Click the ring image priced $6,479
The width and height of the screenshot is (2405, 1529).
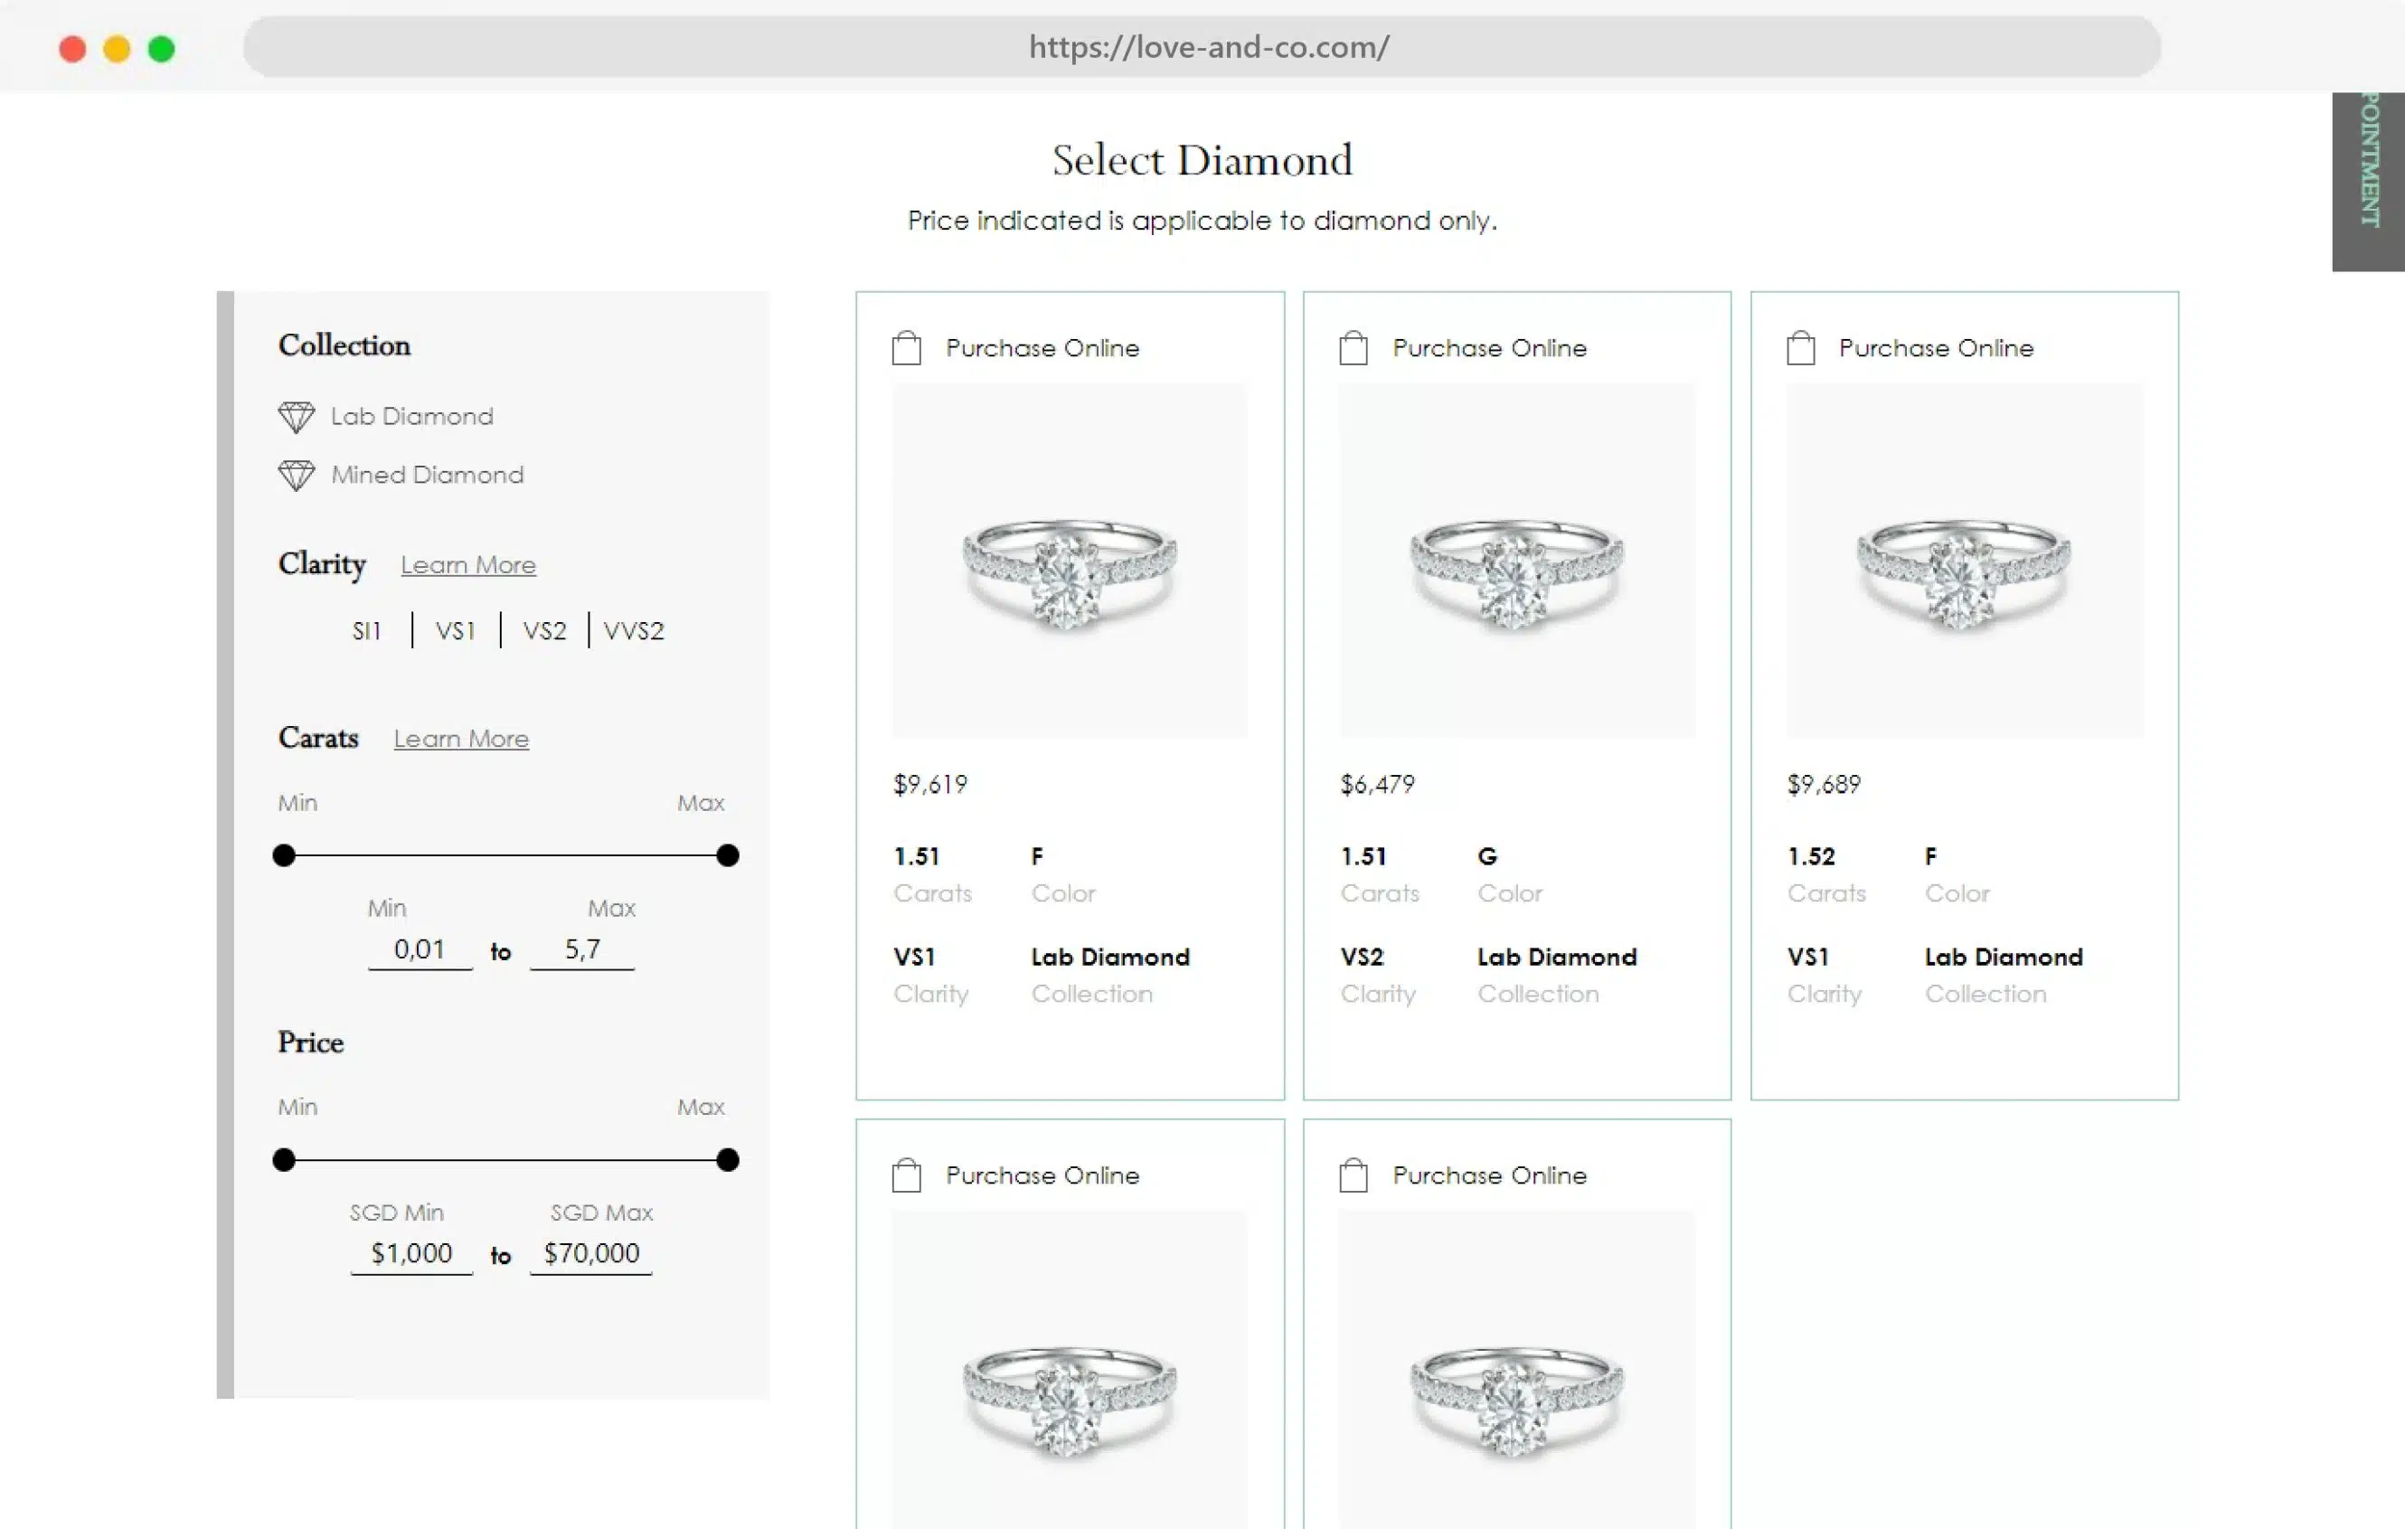point(1516,562)
